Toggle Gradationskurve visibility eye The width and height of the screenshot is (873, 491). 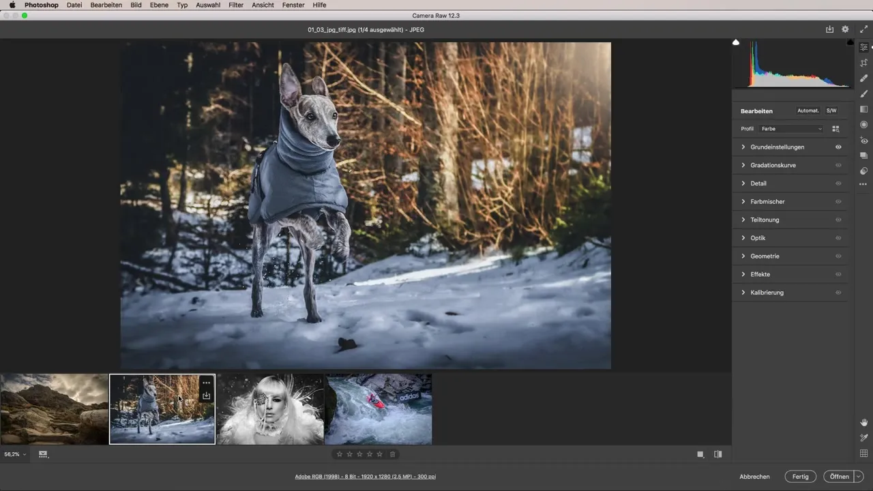(838, 165)
